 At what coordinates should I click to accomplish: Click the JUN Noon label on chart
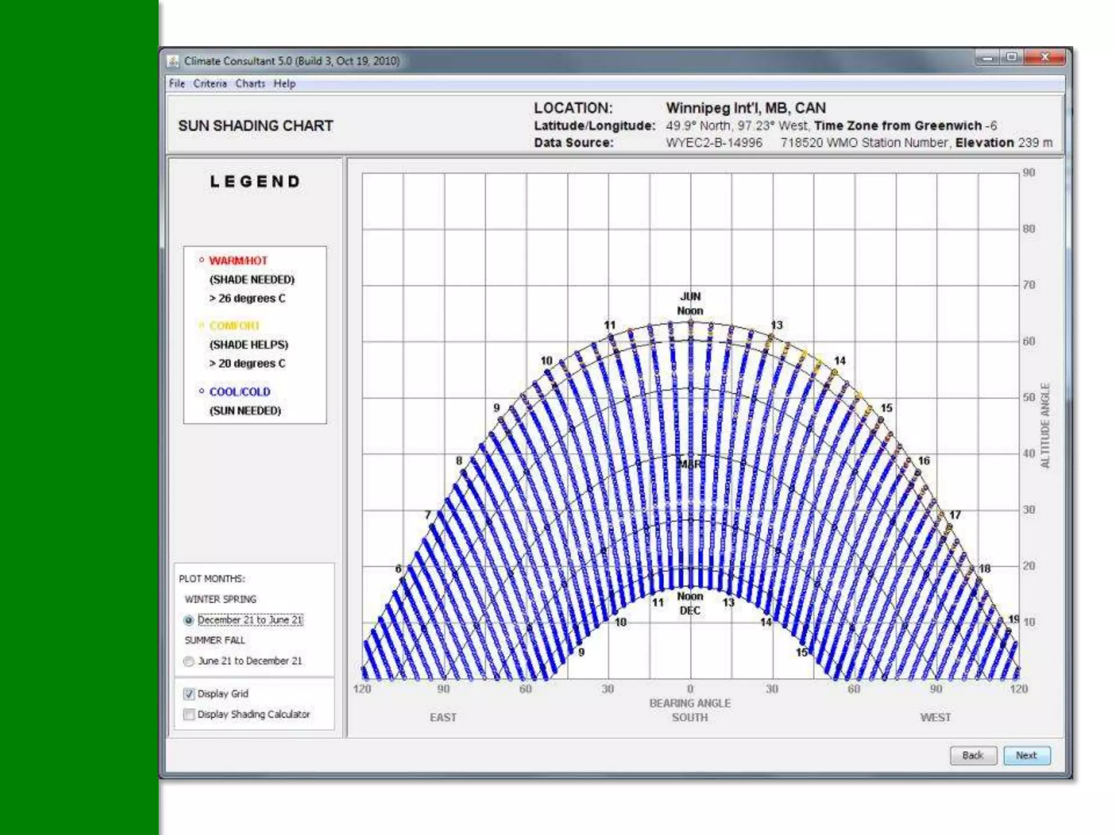pos(690,303)
